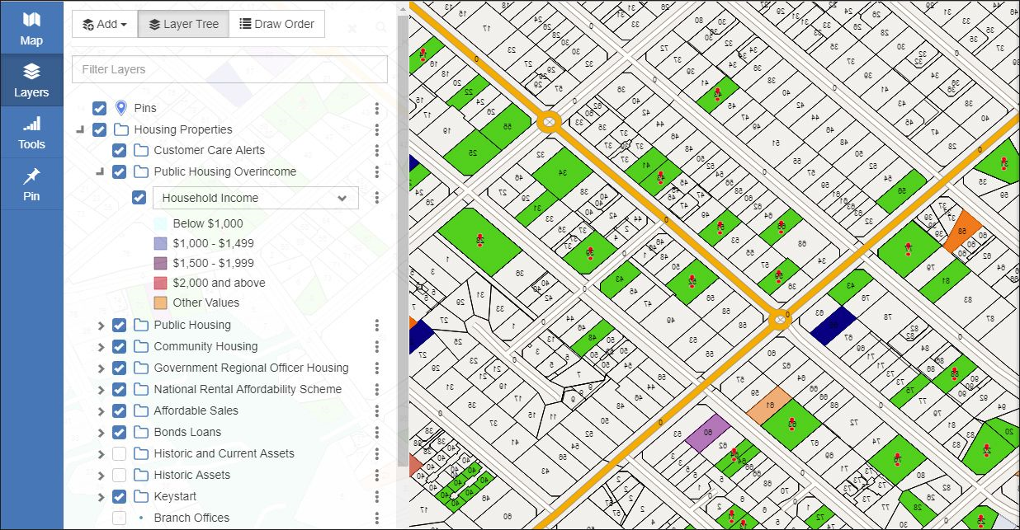Open the Historic Assets three-dot menu
Image resolution: width=1020 pixels, height=530 pixels.
[x=377, y=475]
